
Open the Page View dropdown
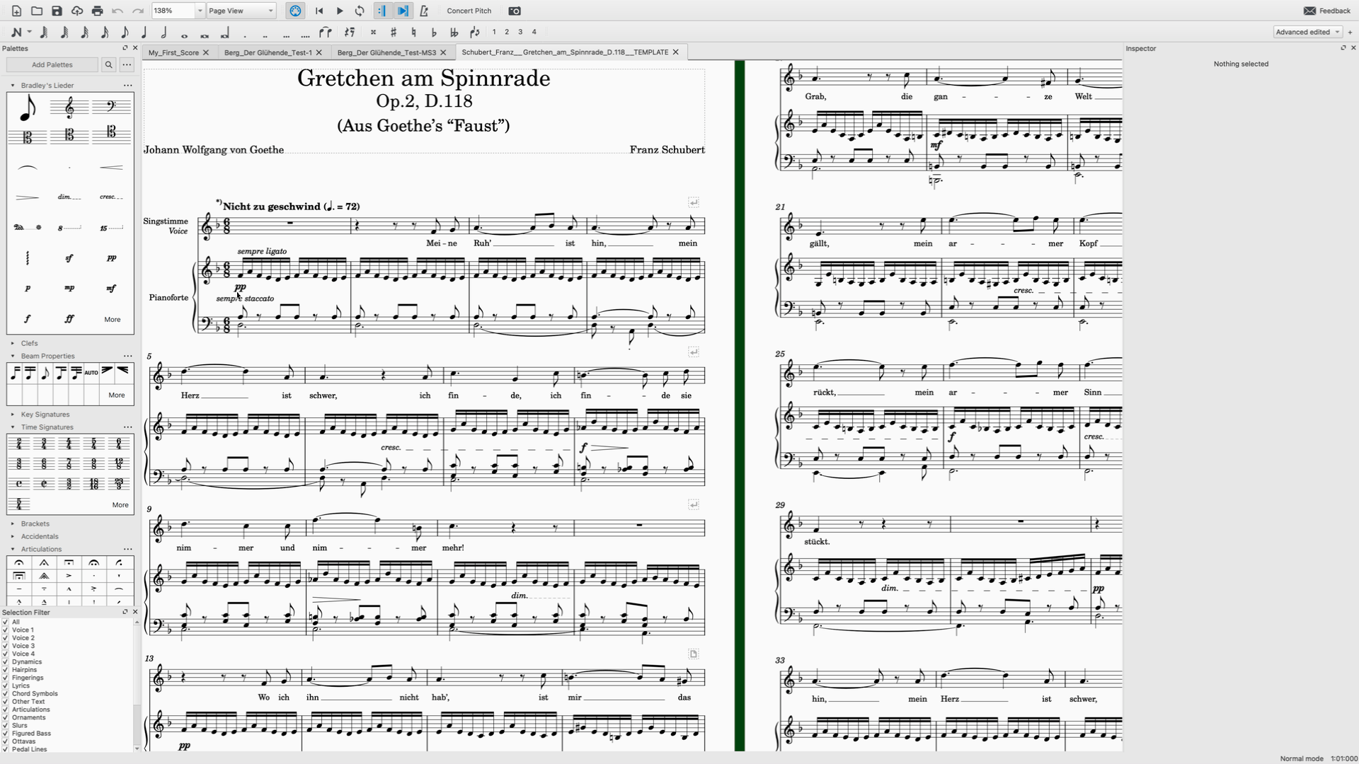point(241,11)
